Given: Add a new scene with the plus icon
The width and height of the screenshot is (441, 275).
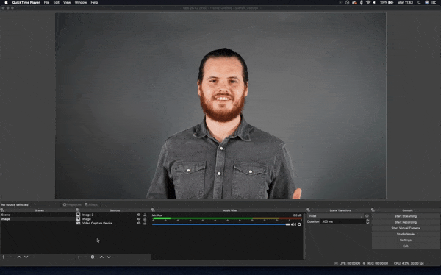Looking at the screenshot, I should point(4,257).
